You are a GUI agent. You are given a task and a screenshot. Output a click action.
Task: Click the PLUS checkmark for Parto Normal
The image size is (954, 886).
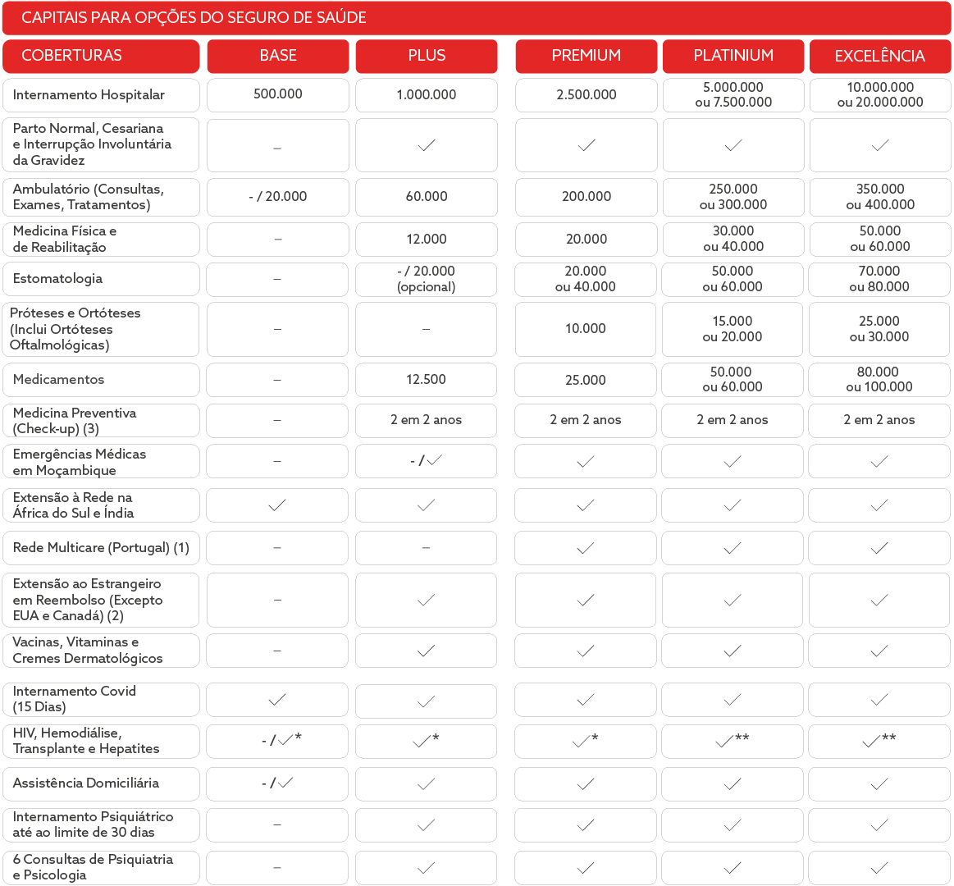(x=427, y=145)
